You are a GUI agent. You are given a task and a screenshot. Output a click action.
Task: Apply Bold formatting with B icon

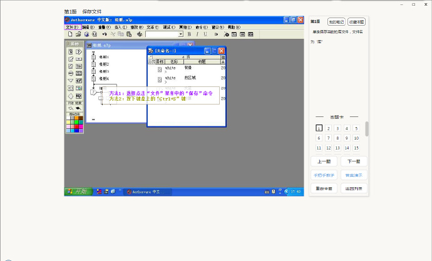point(189,34)
